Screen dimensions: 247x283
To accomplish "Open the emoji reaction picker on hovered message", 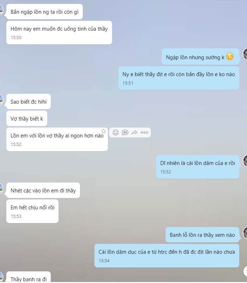I will point(116,133).
